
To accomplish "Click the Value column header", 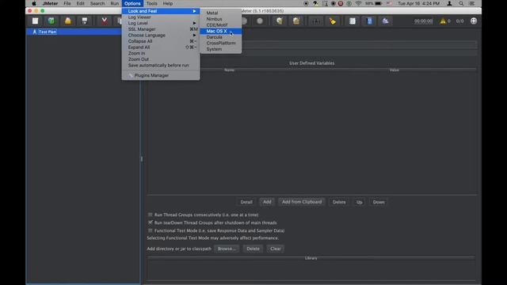I will pos(395,70).
